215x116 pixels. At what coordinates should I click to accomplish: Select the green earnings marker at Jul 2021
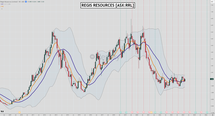[x=155, y=112]
